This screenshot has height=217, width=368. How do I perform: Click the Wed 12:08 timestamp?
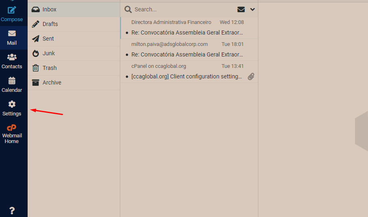[x=232, y=22]
